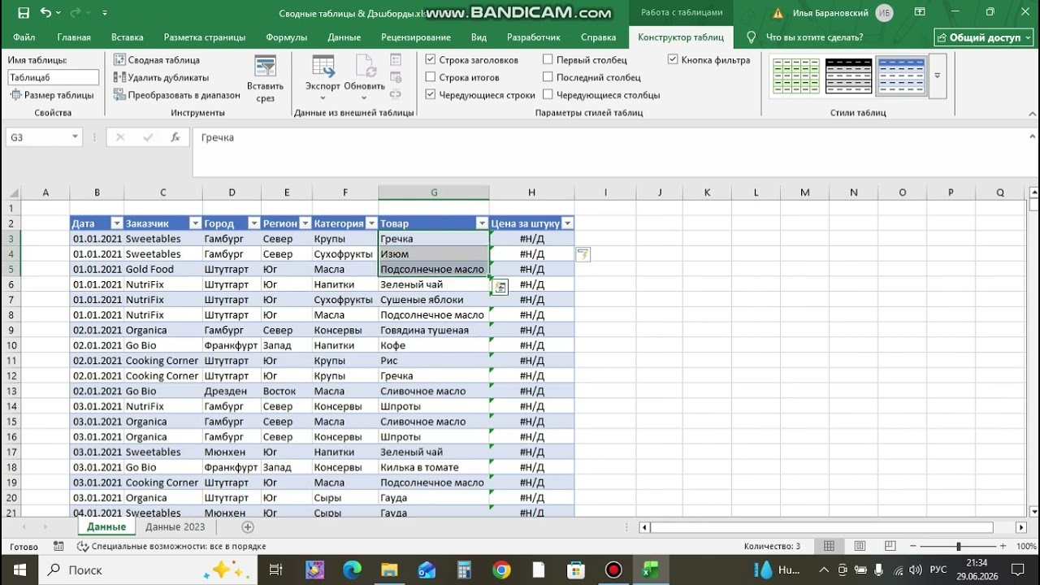Undo the last action
The width and height of the screenshot is (1040, 585).
pyautogui.click(x=45, y=13)
